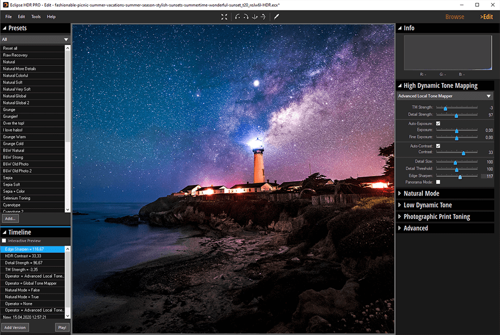The image size is (500, 335).
Task: Toggle the Interactive Preview checkbox
Action: coord(5,241)
